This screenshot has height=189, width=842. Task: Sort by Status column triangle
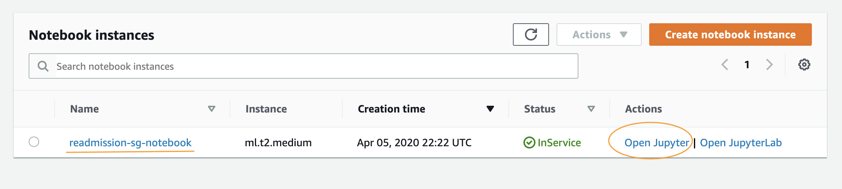click(x=591, y=109)
